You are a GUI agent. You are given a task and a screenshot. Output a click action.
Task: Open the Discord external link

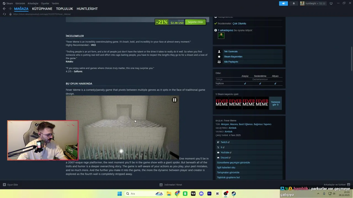tap(249, 158)
